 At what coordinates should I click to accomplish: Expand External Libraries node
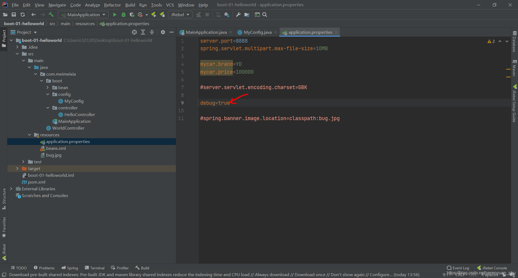click(11, 189)
